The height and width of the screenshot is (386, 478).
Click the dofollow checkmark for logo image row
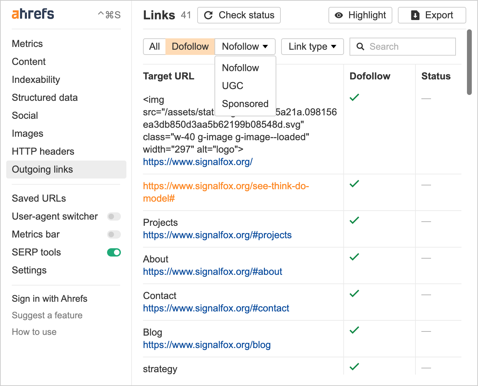click(354, 97)
